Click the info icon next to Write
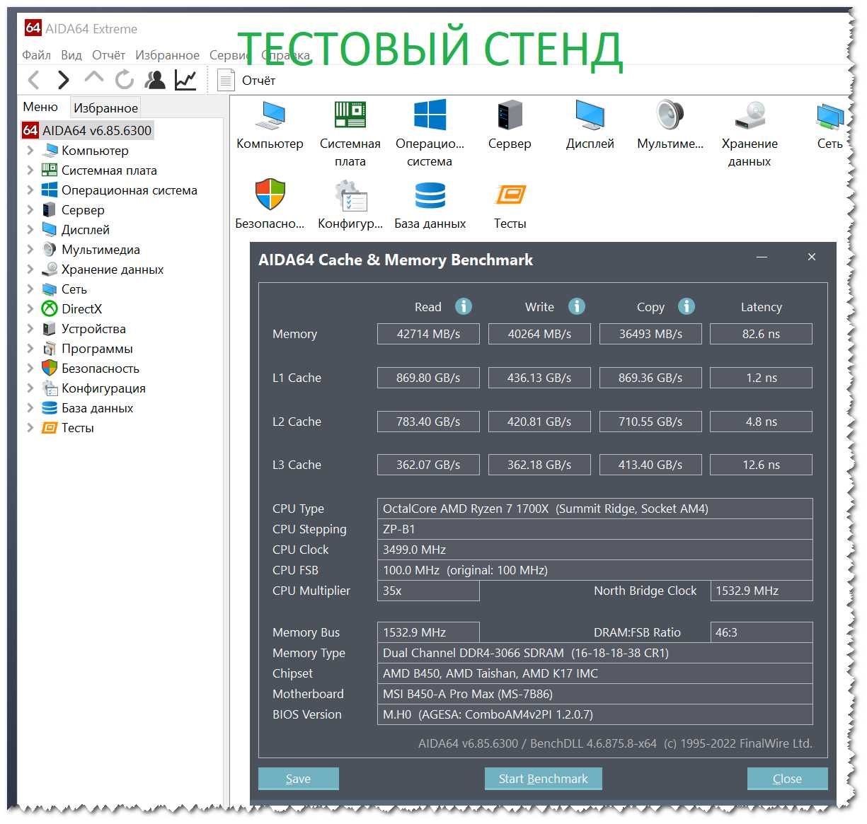Image resolution: width=867 pixels, height=824 pixels. (x=577, y=306)
